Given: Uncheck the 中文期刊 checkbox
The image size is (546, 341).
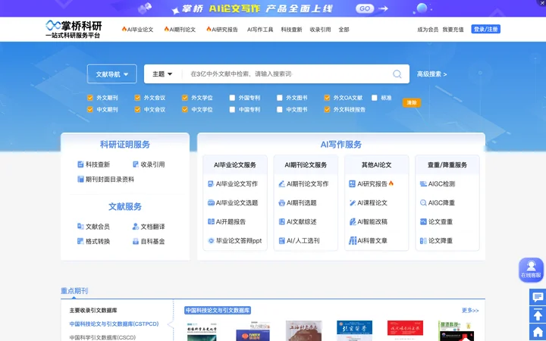Looking at the screenshot, I should click(90, 110).
